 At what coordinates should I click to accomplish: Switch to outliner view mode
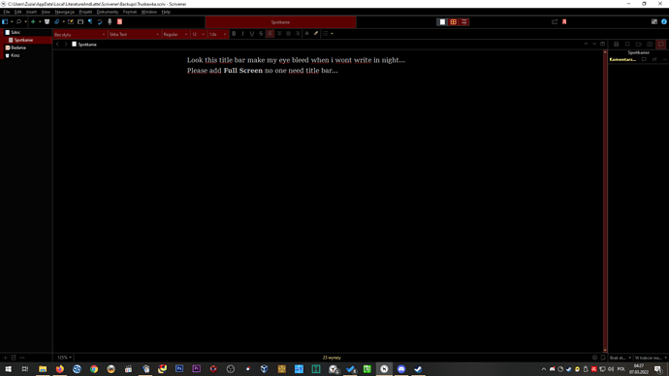(463, 21)
